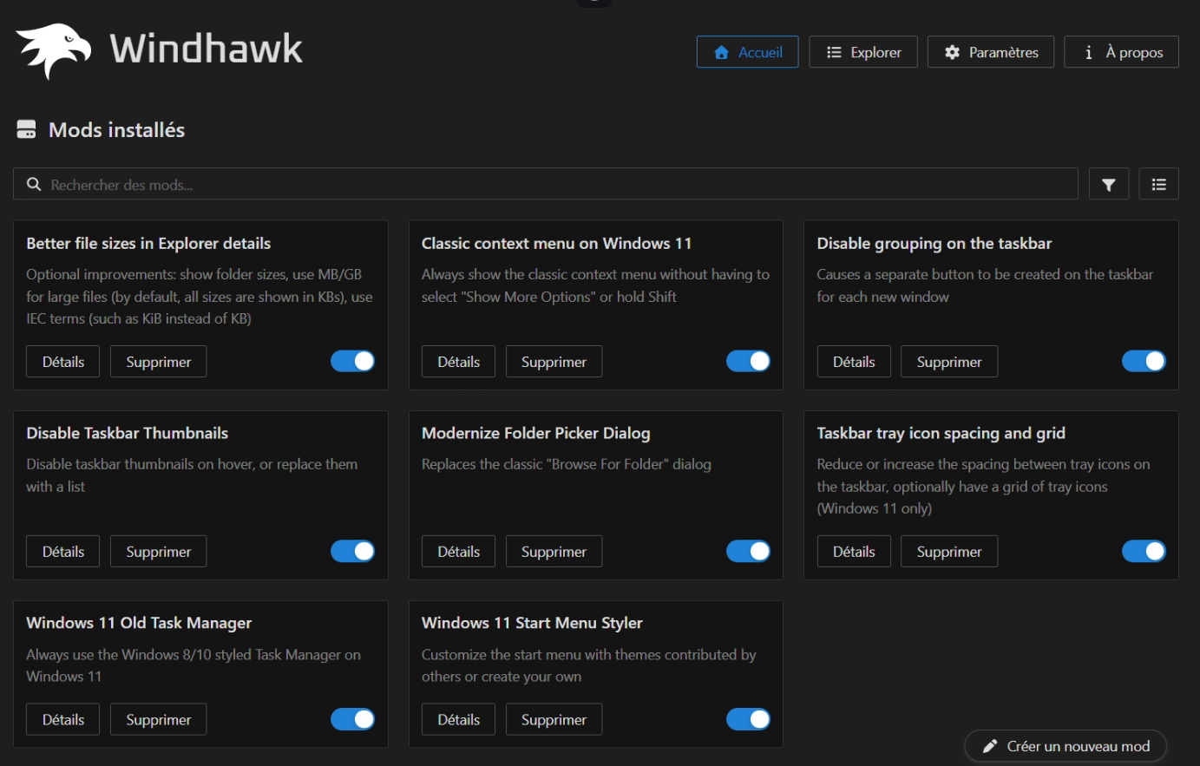This screenshot has height=766, width=1200.
Task: Click the Mods installés section icon
Action: coord(27,130)
